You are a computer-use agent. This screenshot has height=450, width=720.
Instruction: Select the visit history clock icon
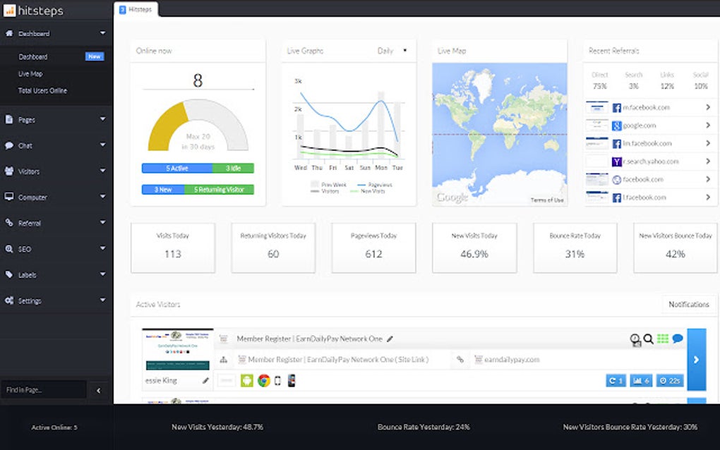[635, 338]
